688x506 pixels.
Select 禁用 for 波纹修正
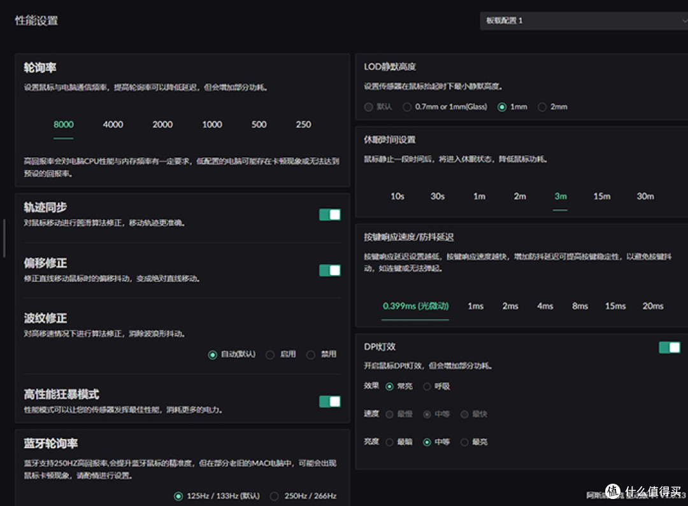click(311, 355)
